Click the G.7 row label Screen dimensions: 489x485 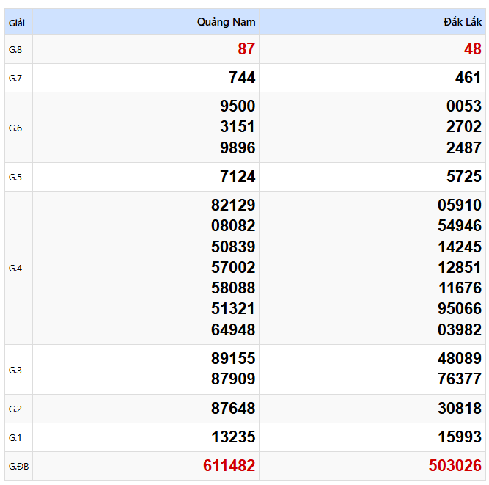click(x=15, y=78)
